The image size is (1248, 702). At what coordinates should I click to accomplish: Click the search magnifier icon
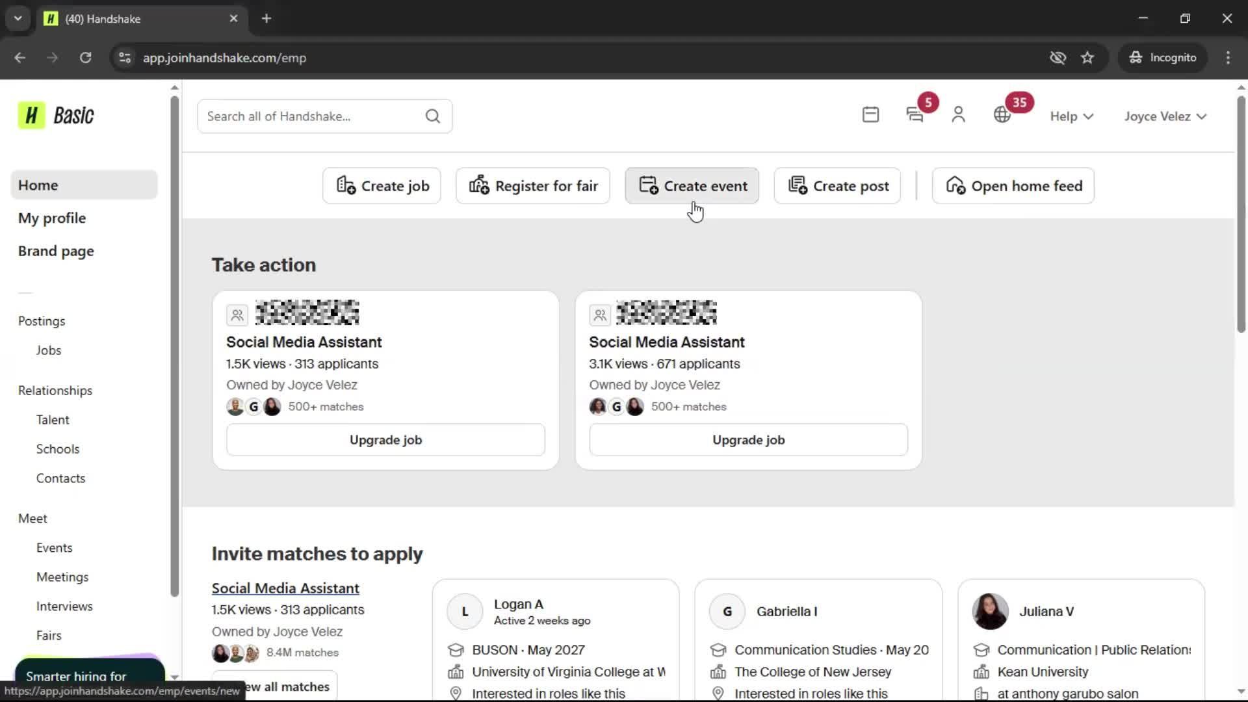click(433, 116)
